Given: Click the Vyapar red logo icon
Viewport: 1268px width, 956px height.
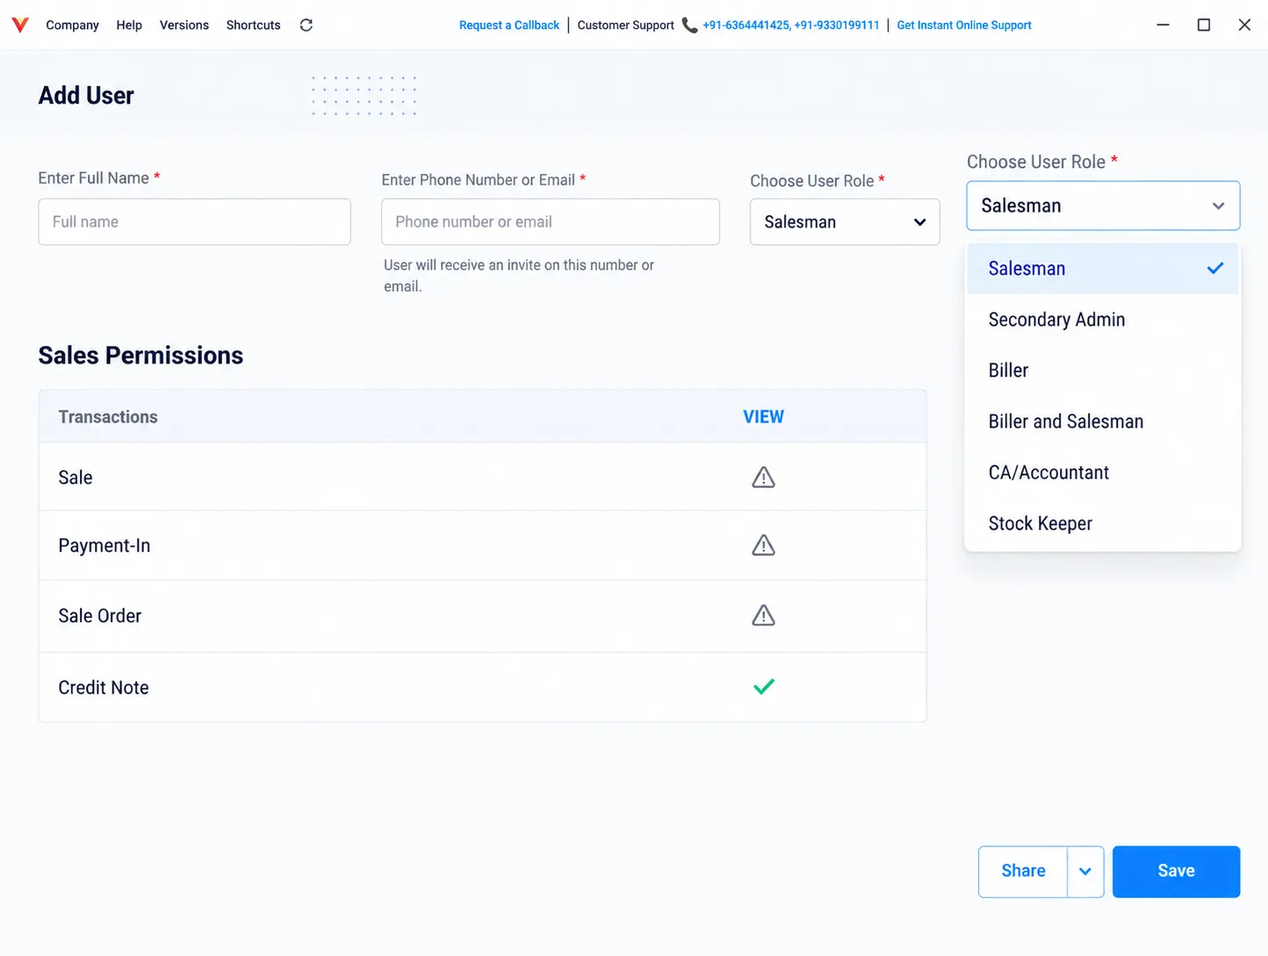Looking at the screenshot, I should click(20, 25).
